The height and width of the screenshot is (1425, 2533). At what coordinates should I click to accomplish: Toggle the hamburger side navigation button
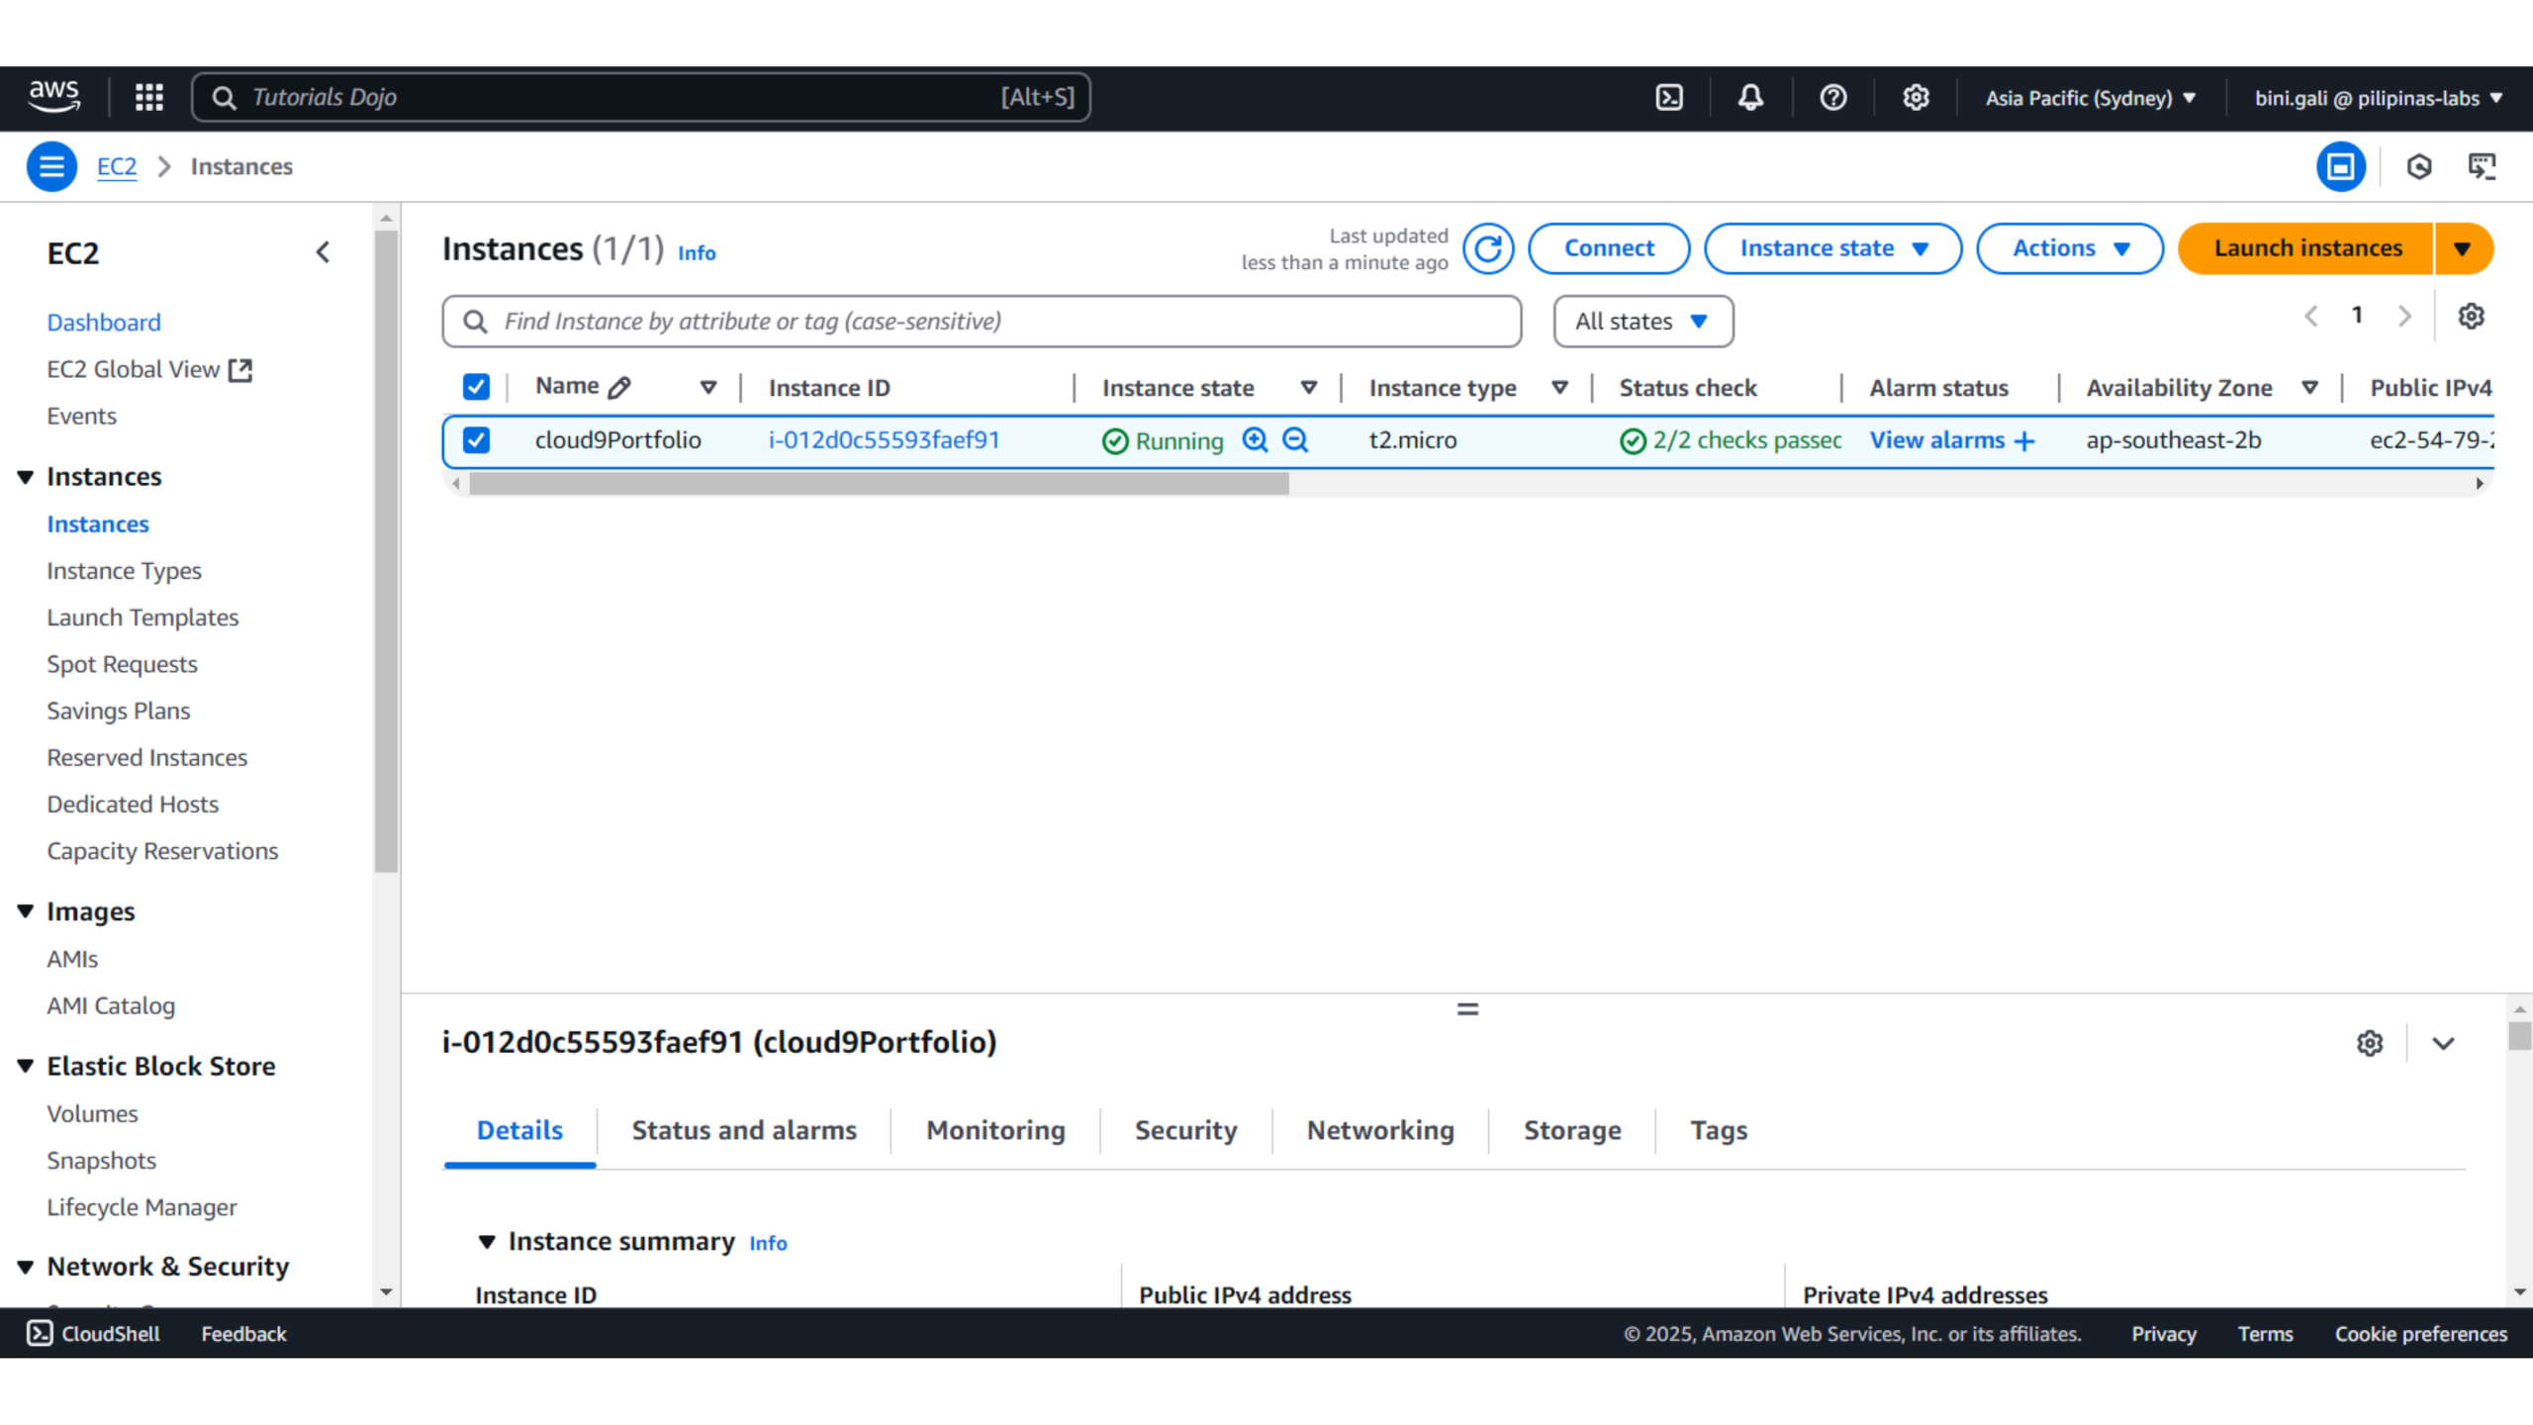51,166
